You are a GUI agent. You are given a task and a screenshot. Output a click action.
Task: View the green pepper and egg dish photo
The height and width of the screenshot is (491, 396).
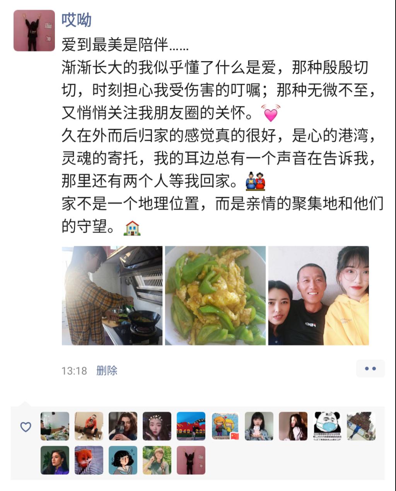(x=215, y=295)
